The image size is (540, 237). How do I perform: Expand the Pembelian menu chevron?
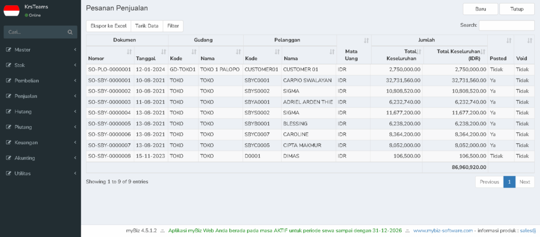[x=75, y=81]
